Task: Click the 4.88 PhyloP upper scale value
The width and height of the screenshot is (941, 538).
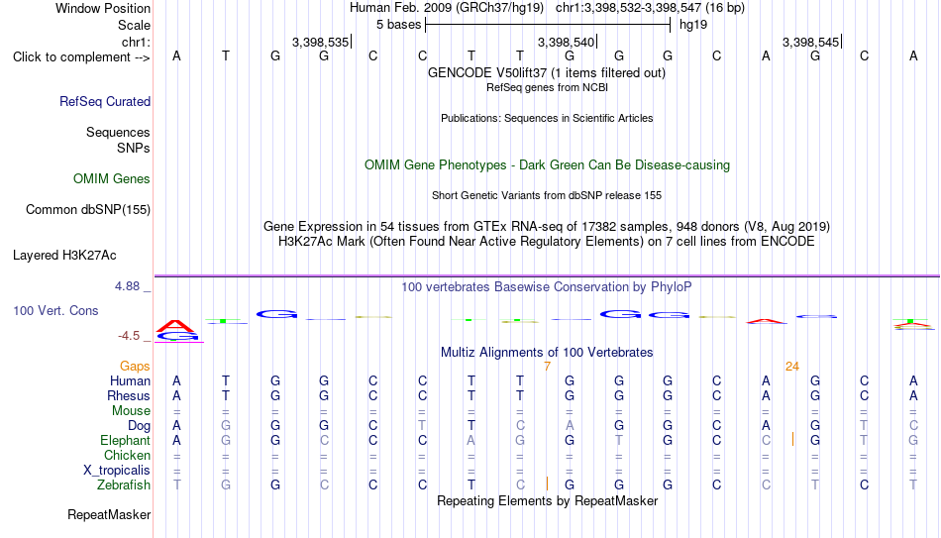Action: (127, 286)
